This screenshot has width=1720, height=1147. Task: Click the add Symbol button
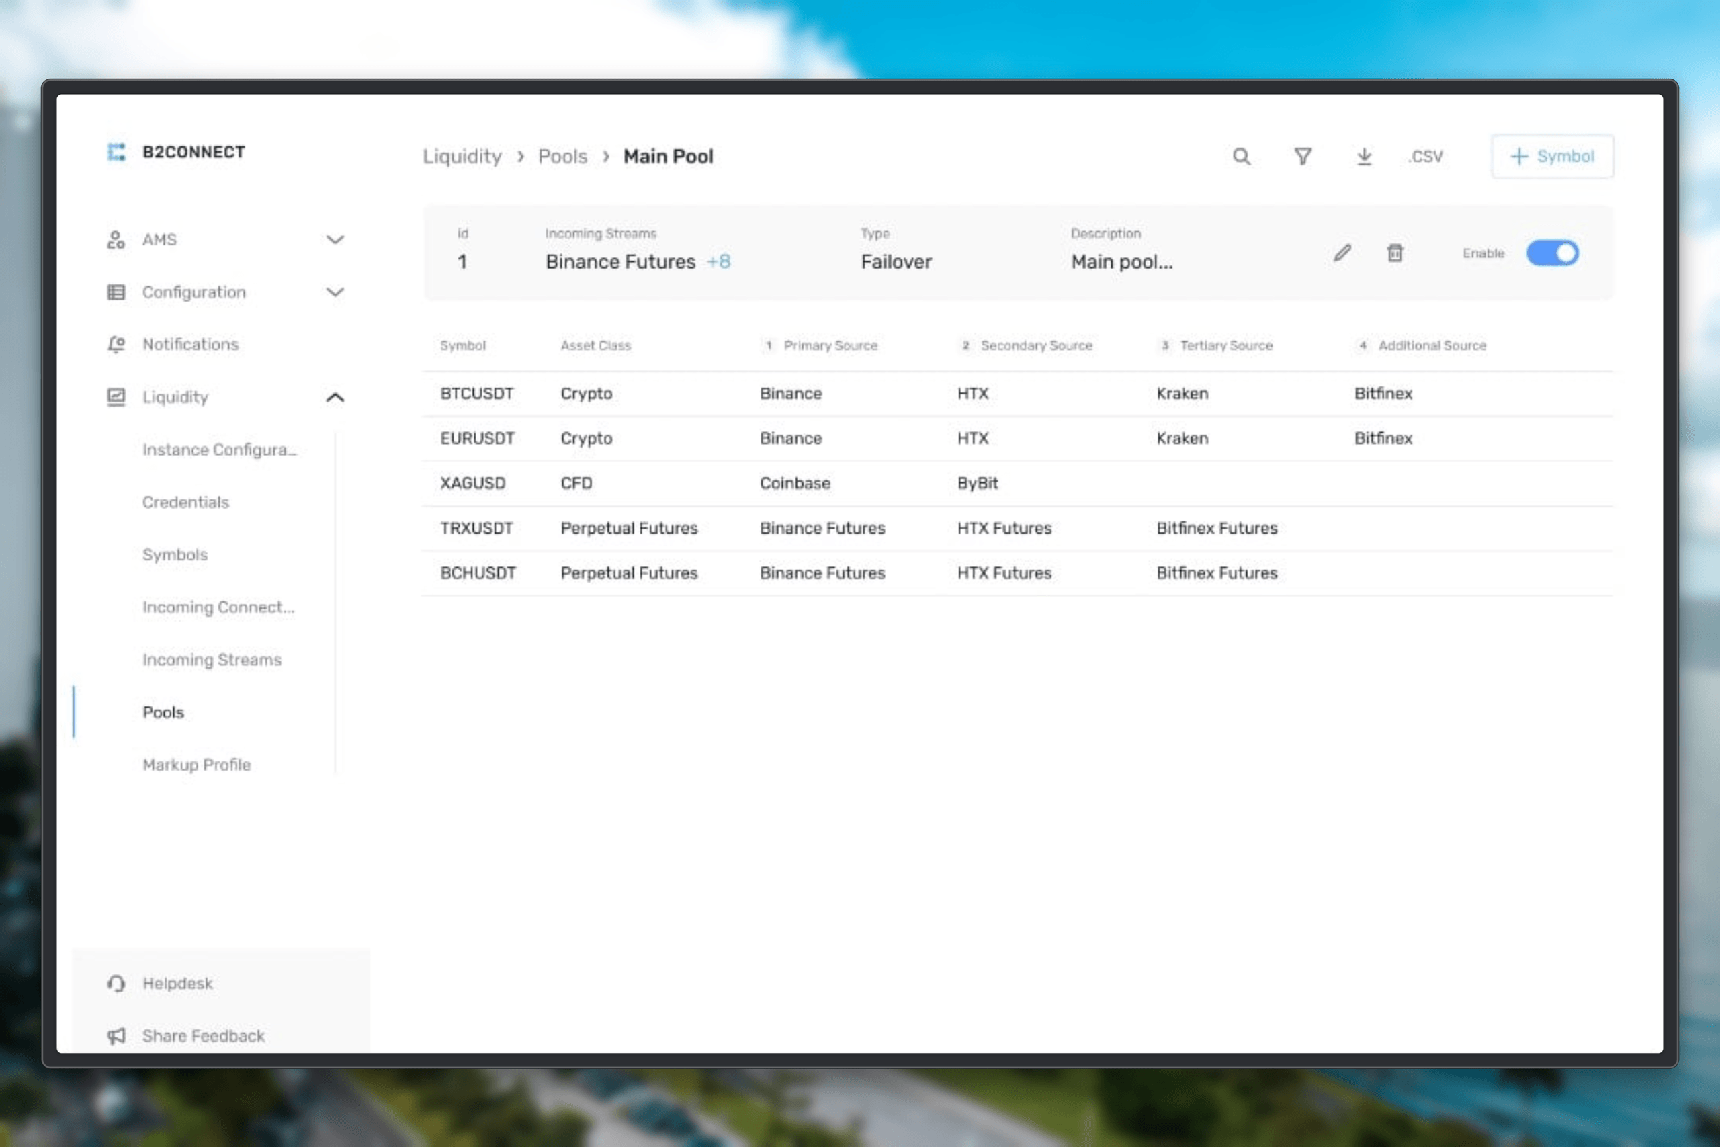(x=1552, y=157)
